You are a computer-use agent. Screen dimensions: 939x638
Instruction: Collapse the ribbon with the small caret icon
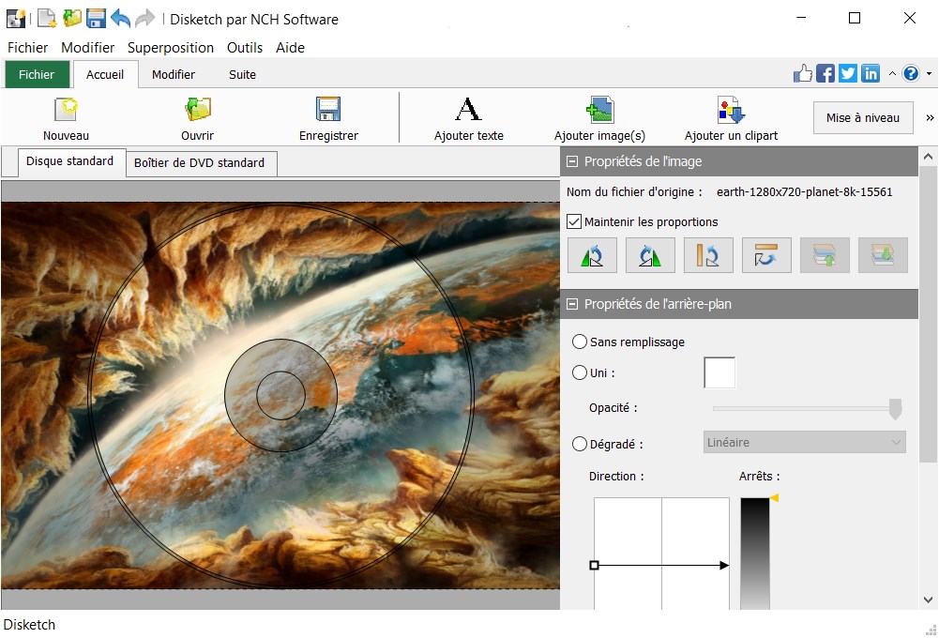coord(892,74)
